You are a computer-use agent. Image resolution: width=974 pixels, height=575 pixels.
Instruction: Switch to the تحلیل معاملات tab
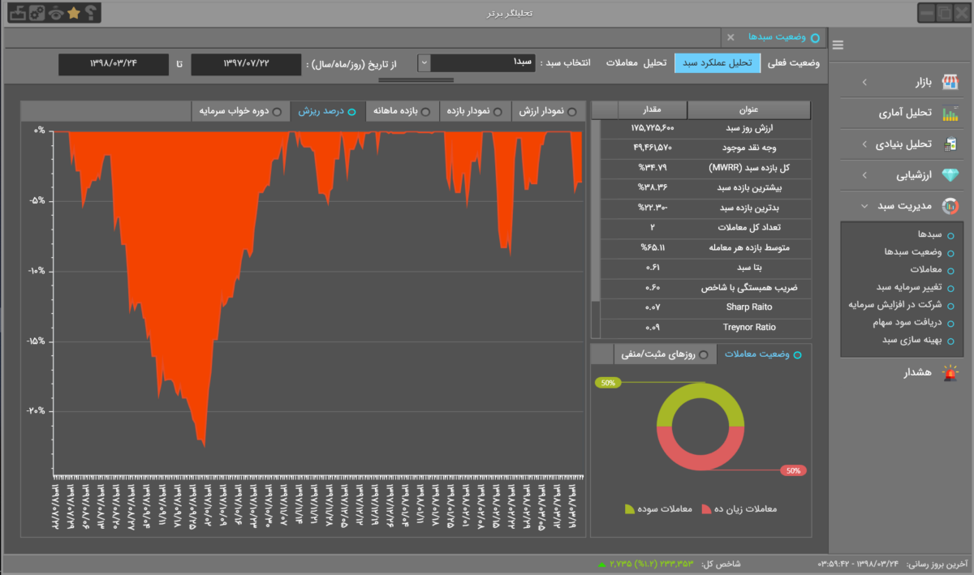[x=636, y=63]
